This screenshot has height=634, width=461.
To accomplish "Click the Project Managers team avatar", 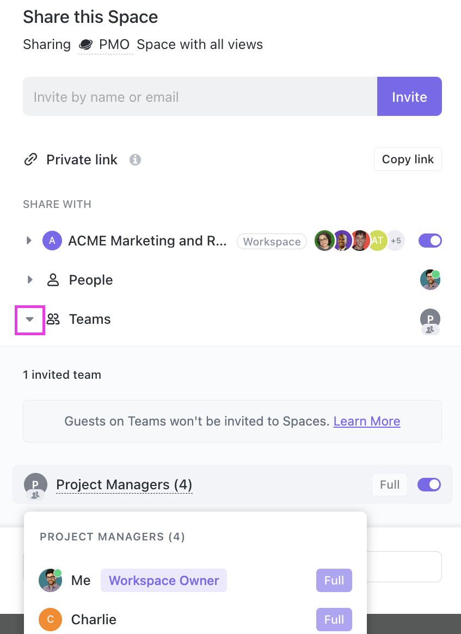I will coord(35,485).
